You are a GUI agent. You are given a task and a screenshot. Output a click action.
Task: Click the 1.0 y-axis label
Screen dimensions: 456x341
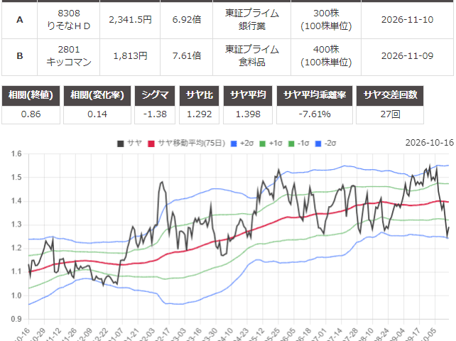click(x=16, y=296)
